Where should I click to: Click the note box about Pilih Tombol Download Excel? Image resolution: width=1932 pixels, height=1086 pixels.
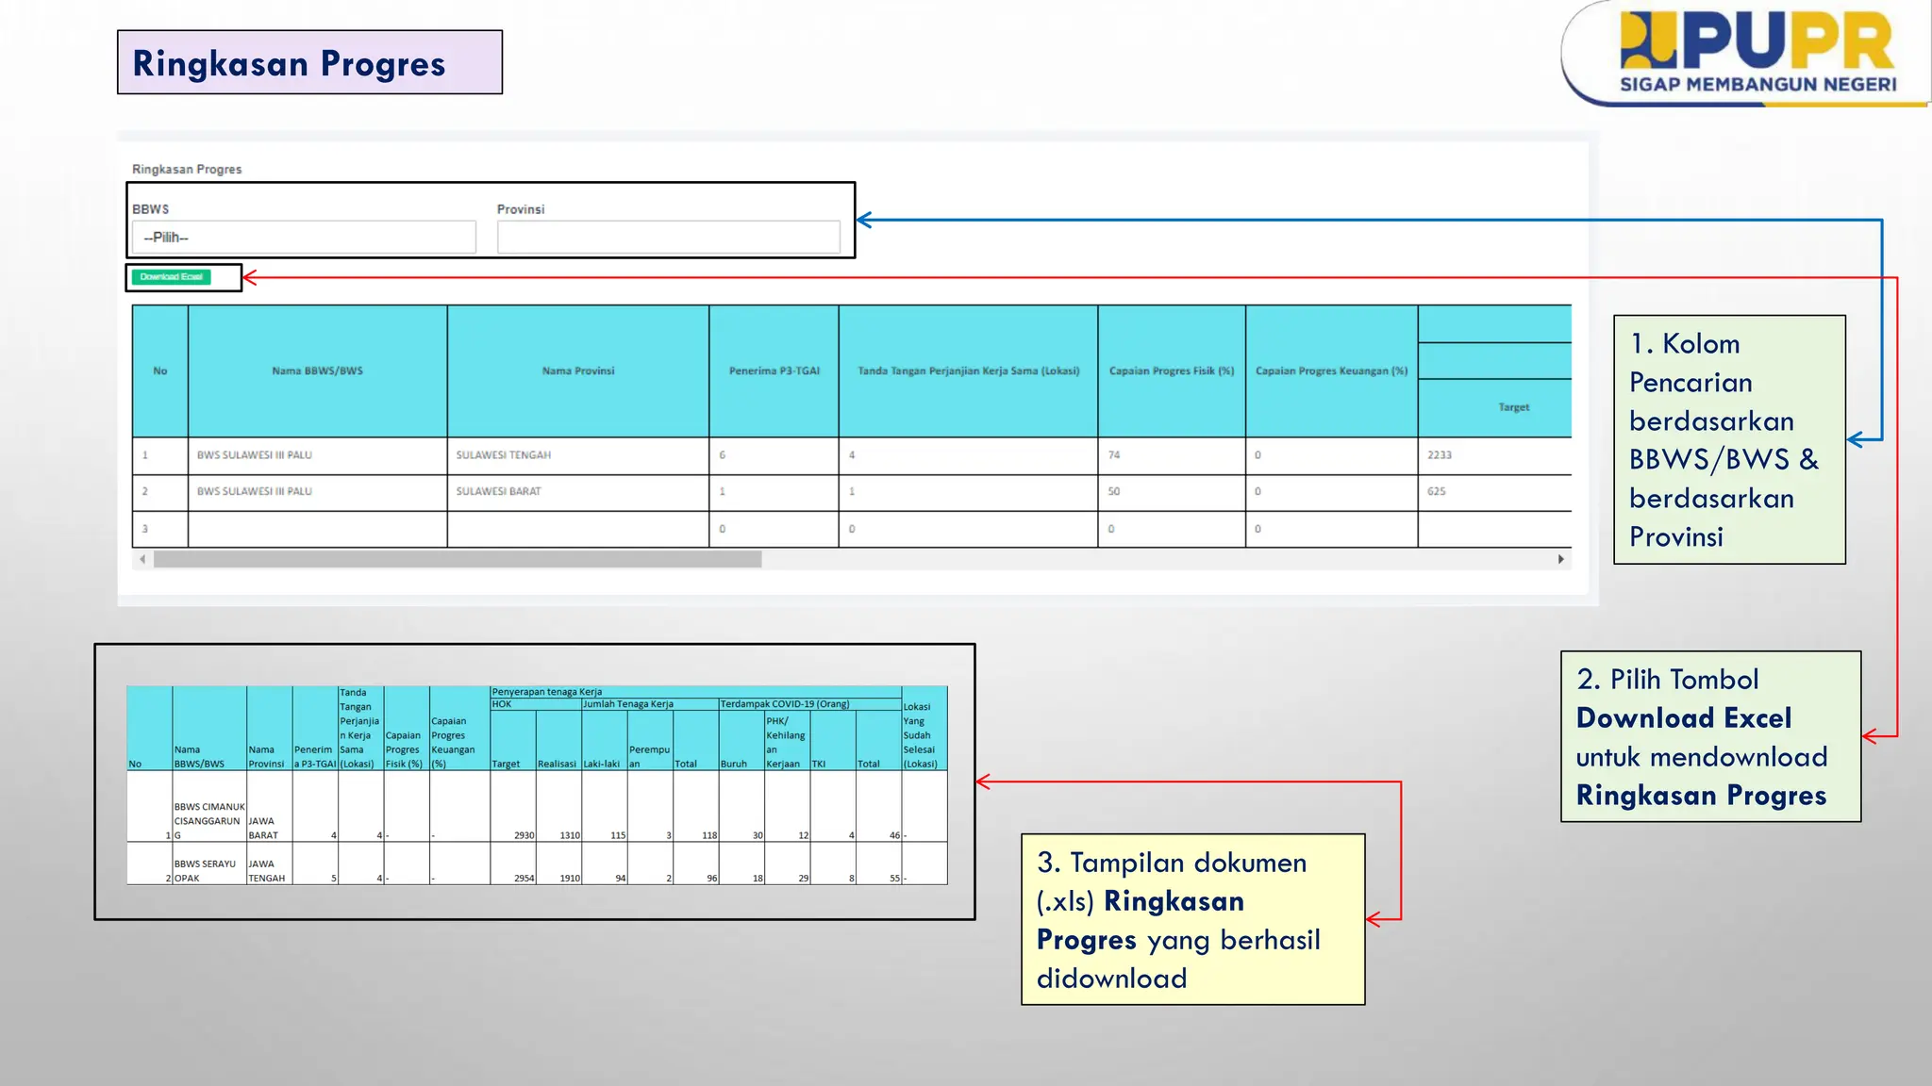click(1709, 736)
